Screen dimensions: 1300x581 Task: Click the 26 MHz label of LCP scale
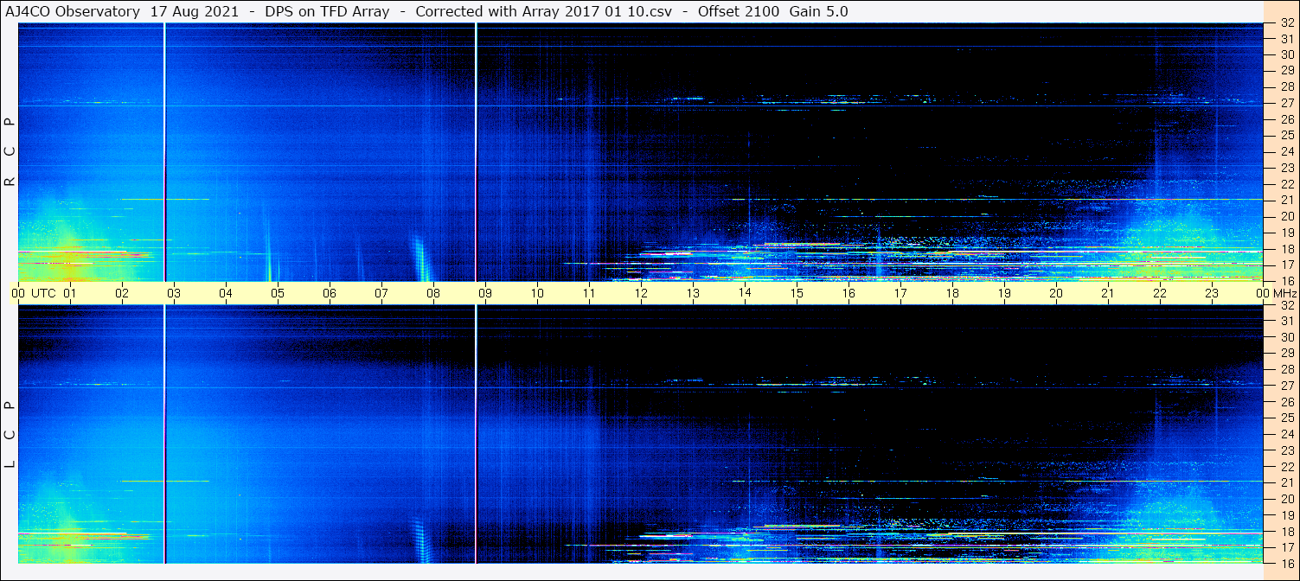1287,402
